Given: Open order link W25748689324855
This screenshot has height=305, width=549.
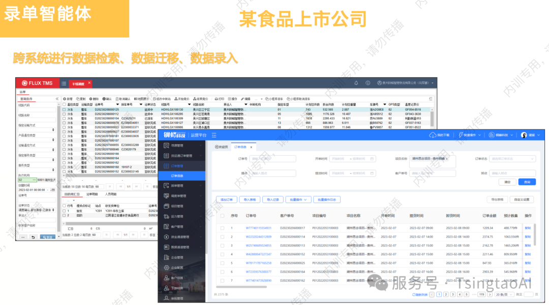Looking at the screenshot, I should [258, 246].
